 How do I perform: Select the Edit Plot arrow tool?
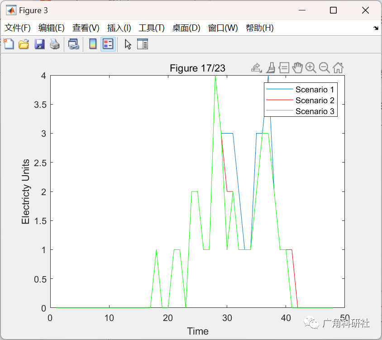[128, 44]
